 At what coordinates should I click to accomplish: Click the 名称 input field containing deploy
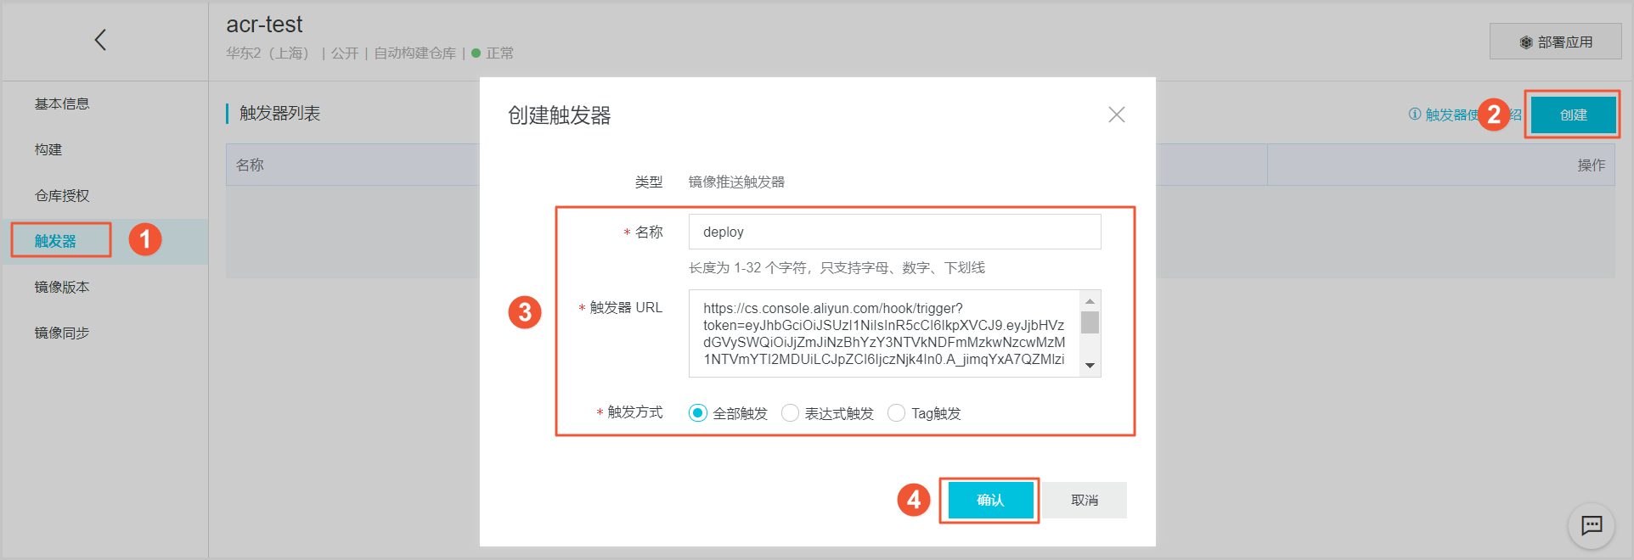(x=894, y=232)
